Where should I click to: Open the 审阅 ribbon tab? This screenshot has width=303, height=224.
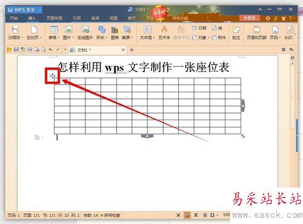[x=95, y=18]
